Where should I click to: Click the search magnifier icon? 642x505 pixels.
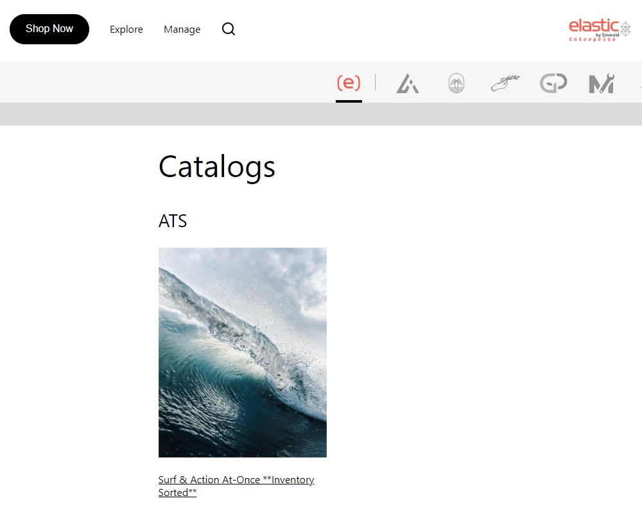229,30
